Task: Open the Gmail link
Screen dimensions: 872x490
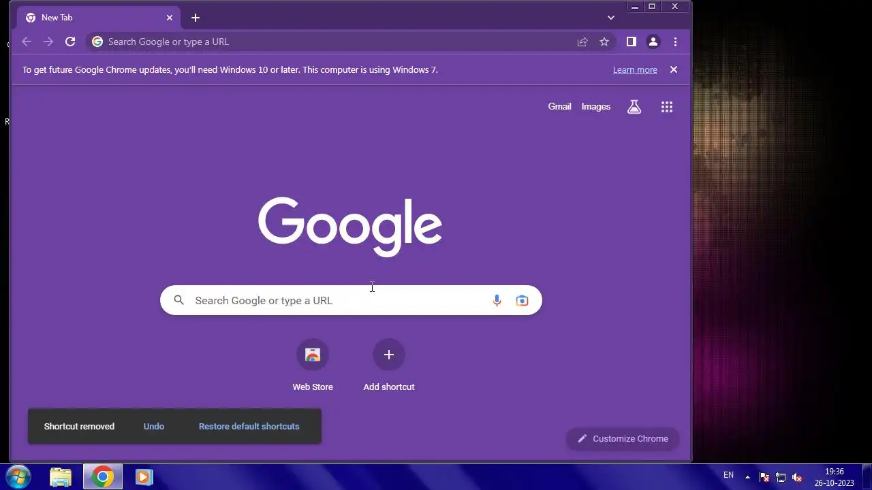Action: click(559, 106)
